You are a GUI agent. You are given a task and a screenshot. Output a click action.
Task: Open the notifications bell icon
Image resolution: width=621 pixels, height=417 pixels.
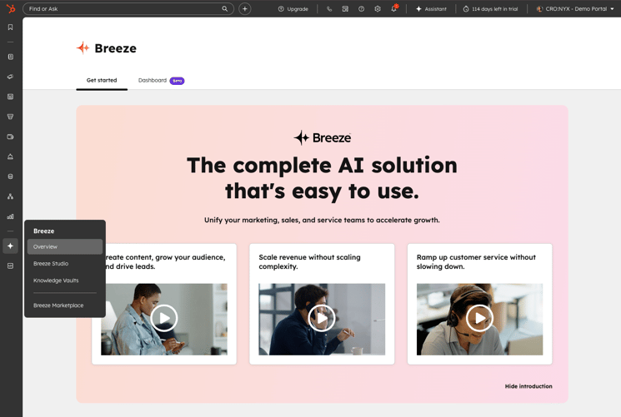pos(393,8)
